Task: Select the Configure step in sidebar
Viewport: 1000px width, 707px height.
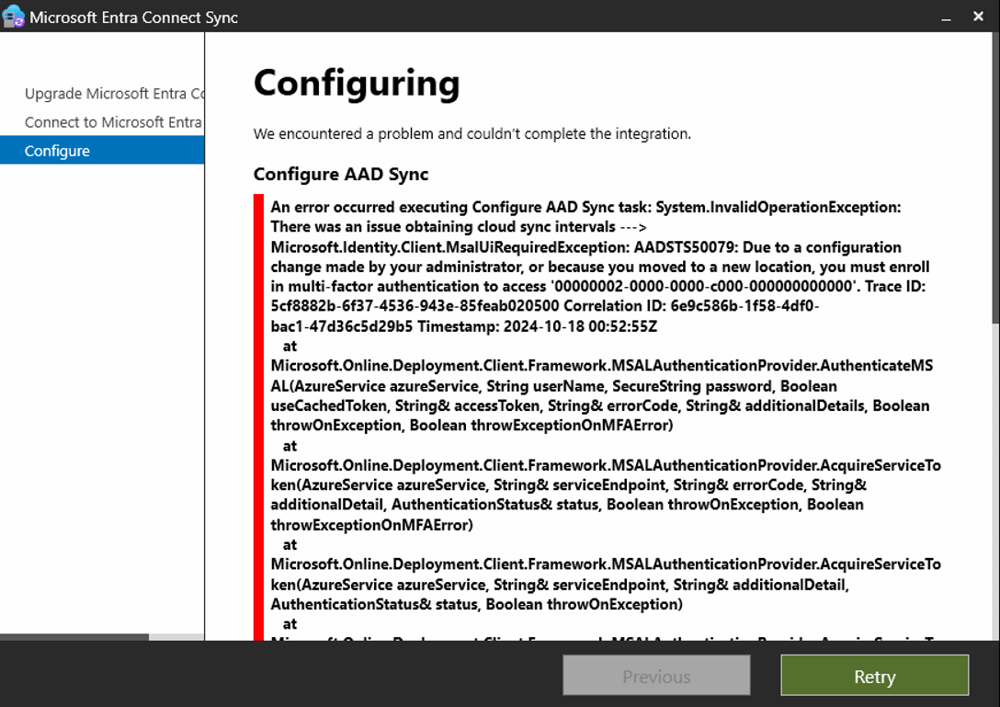Action: click(x=102, y=151)
